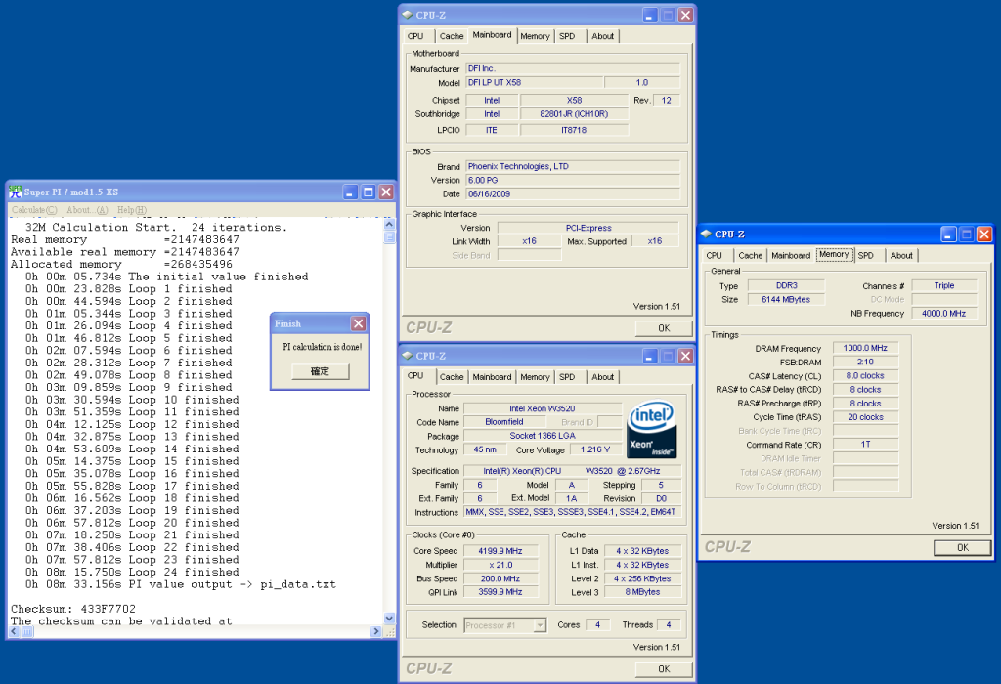This screenshot has width=1001, height=684.
Task: Click the Core Speed 4199.9 MHz field
Action: pyautogui.click(x=501, y=551)
